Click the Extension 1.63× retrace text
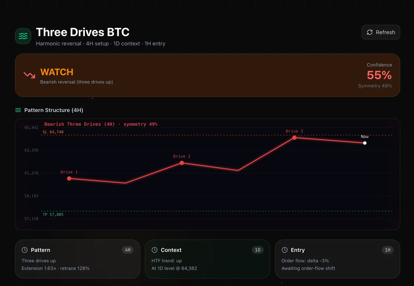This screenshot has height=286, width=414. click(55, 268)
